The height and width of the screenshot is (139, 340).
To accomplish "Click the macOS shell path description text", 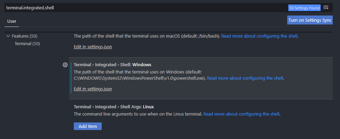I will point(147,36).
